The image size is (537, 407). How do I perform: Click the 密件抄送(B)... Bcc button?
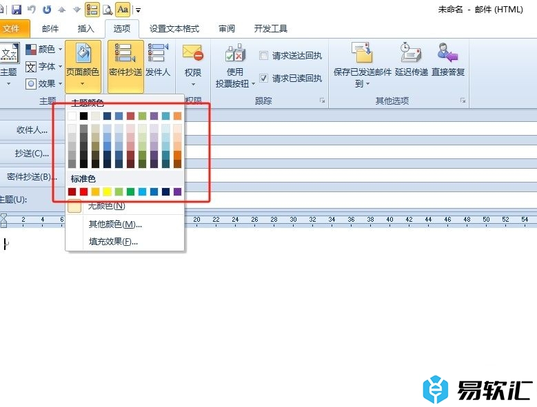point(32,177)
